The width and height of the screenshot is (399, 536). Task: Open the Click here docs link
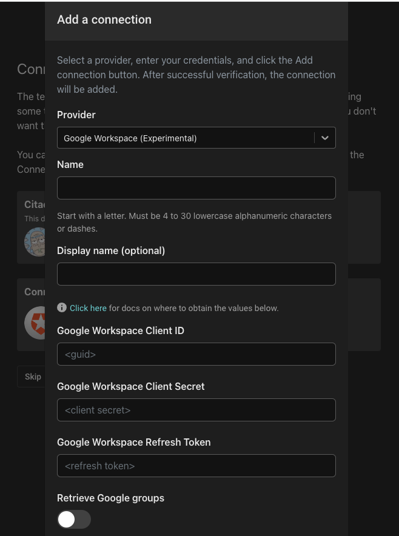(88, 308)
